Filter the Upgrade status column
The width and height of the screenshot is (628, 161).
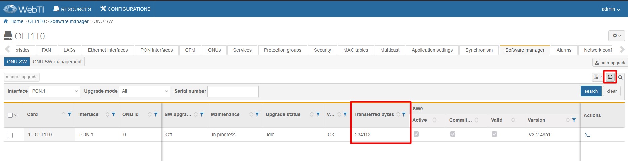[x=318, y=114]
